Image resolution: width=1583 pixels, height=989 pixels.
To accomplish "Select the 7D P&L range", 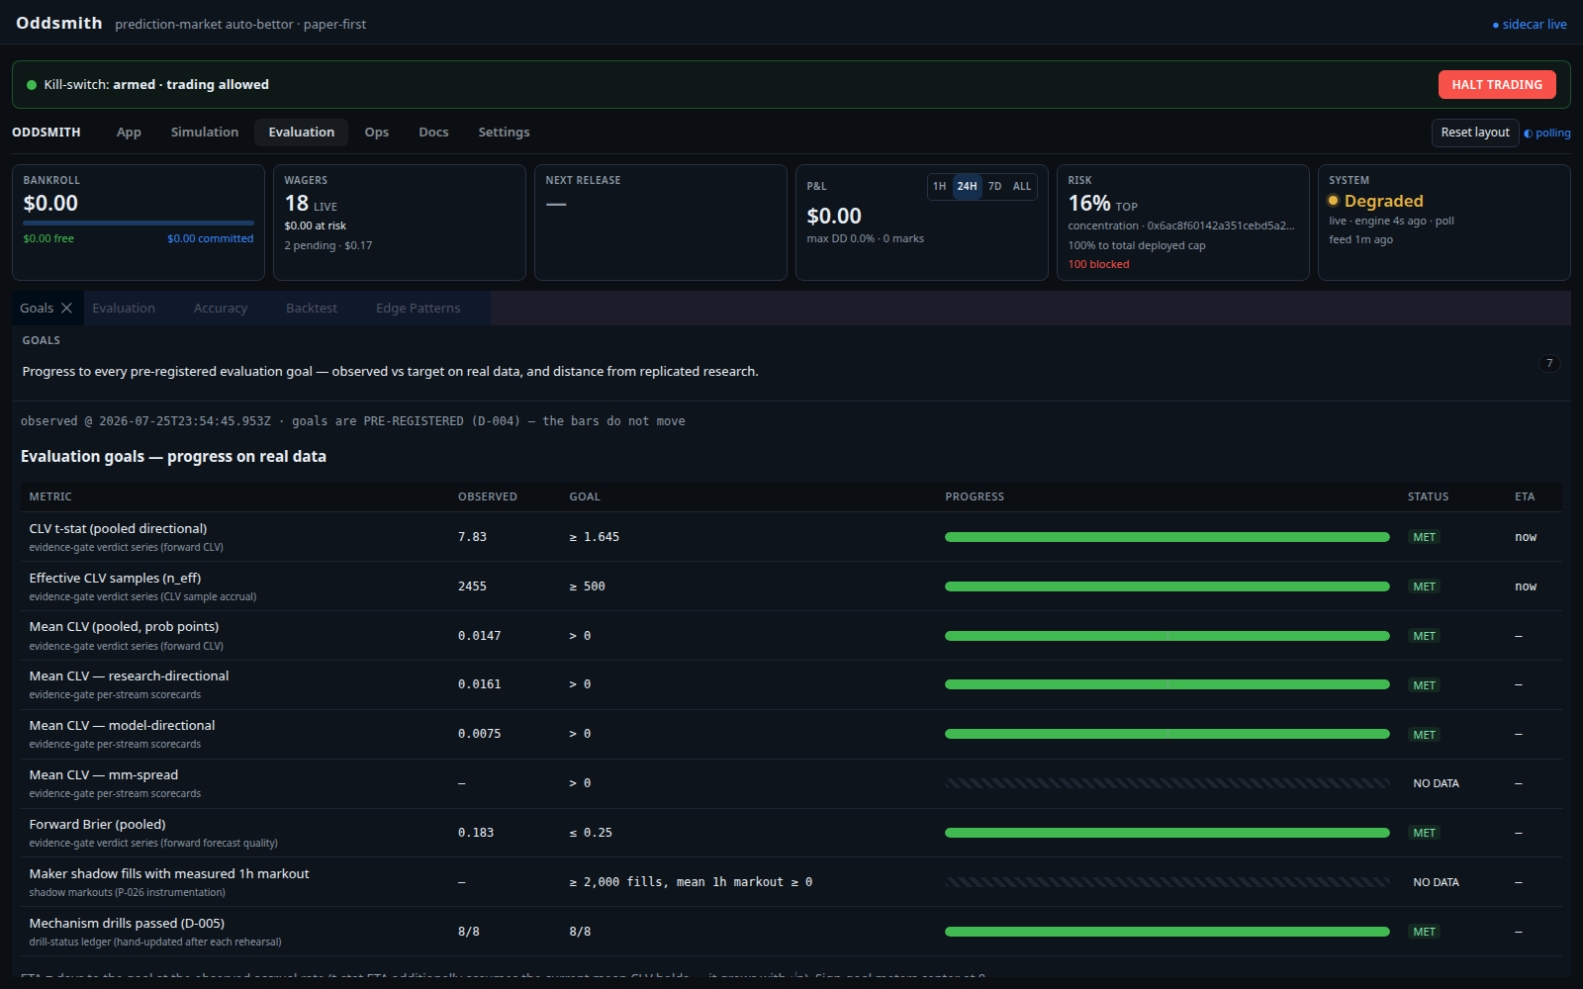I will (x=994, y=186).
